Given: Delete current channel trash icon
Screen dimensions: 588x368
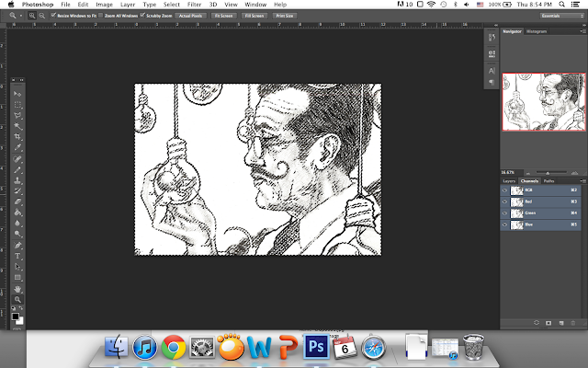Looking at the screenshot, I should coord(572,323).
